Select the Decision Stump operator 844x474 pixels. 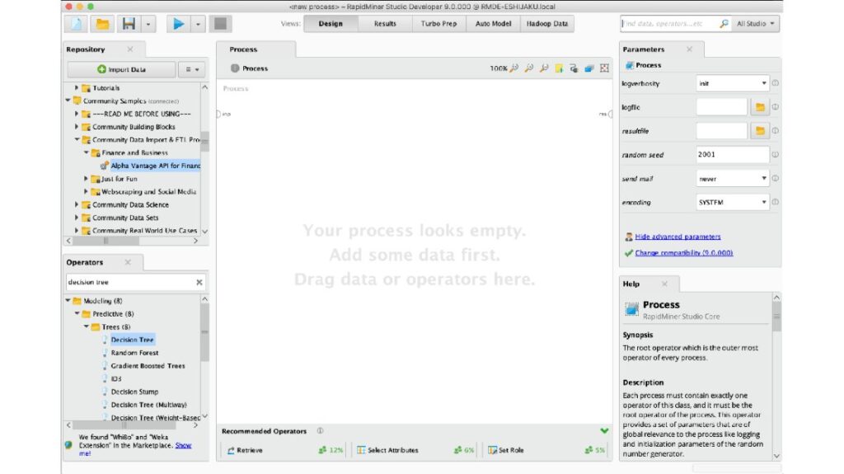point(134,392)
